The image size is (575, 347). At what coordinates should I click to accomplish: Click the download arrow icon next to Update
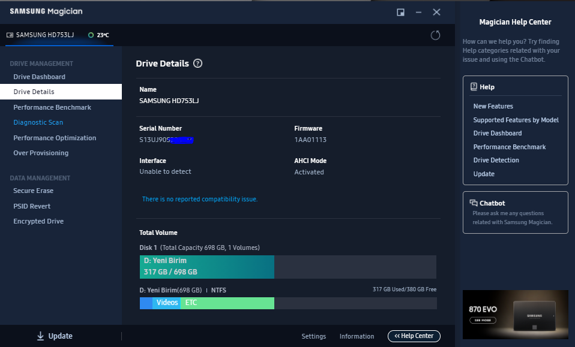(x=40, y=336)
